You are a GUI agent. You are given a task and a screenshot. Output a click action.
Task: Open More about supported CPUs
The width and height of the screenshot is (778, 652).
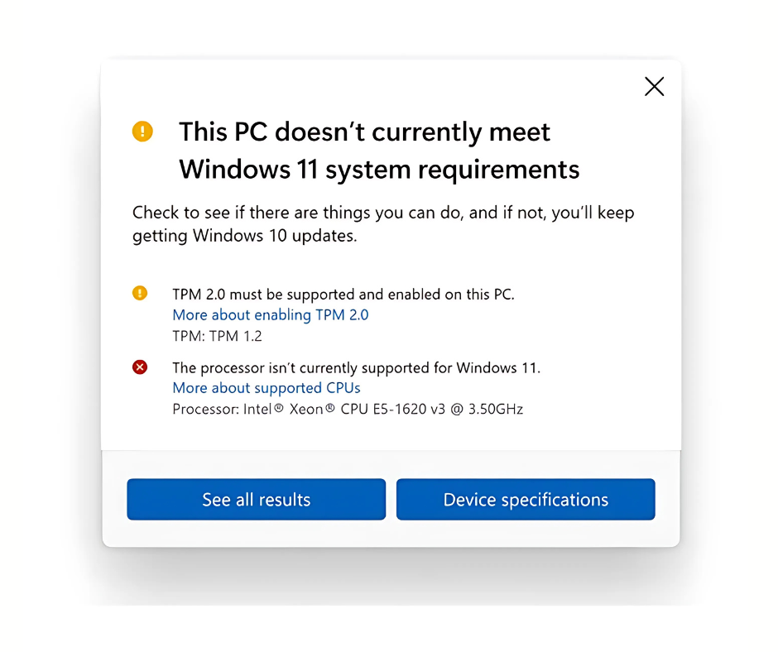click(266, 387)
